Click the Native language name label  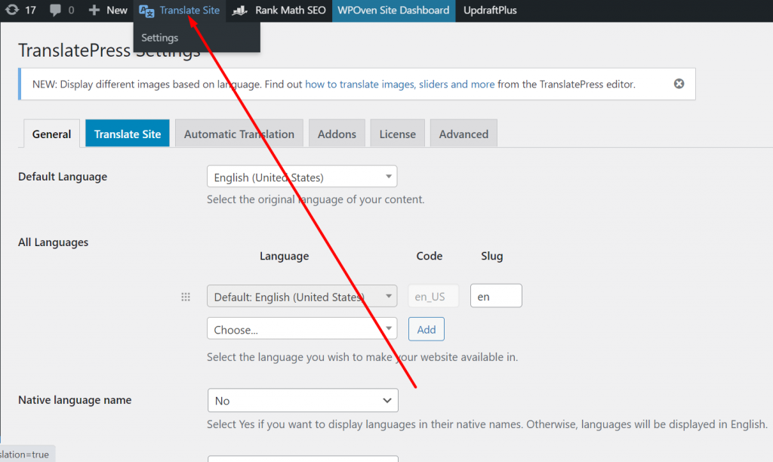(x=75, y=400)
